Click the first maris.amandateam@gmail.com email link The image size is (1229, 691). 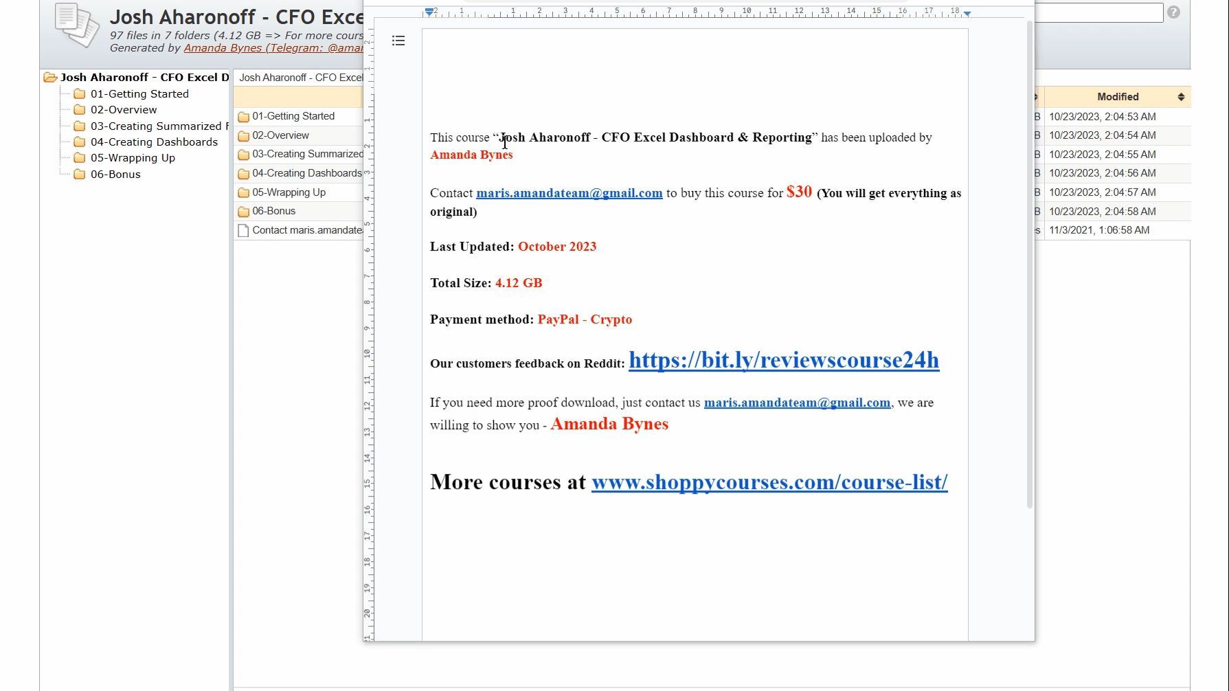(570, 193)
